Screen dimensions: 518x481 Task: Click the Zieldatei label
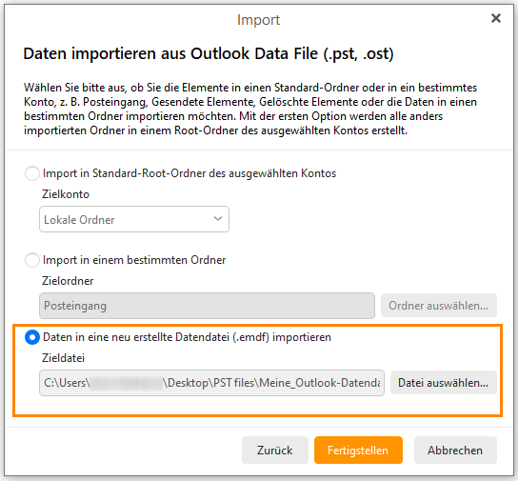[x=63, y=358]
